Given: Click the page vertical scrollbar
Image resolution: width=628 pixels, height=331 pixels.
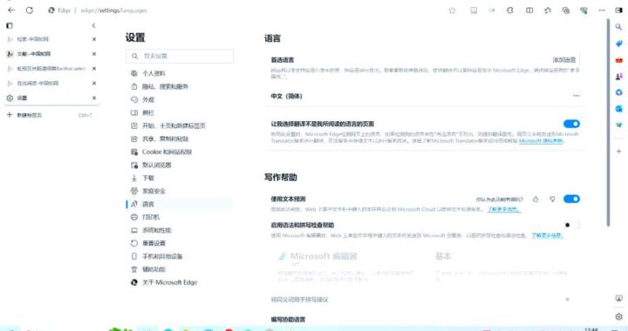Looking at the screenshot, I should coord(609,122).
